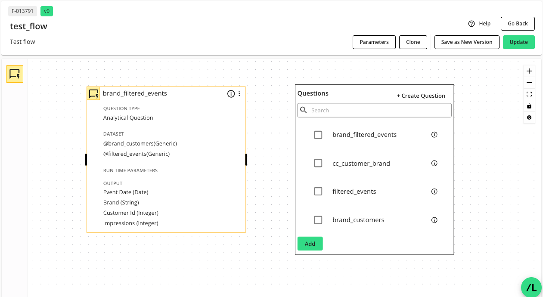543x297 pixels.
Task: Open the Parameters dialog
Action: click(374, 42)
